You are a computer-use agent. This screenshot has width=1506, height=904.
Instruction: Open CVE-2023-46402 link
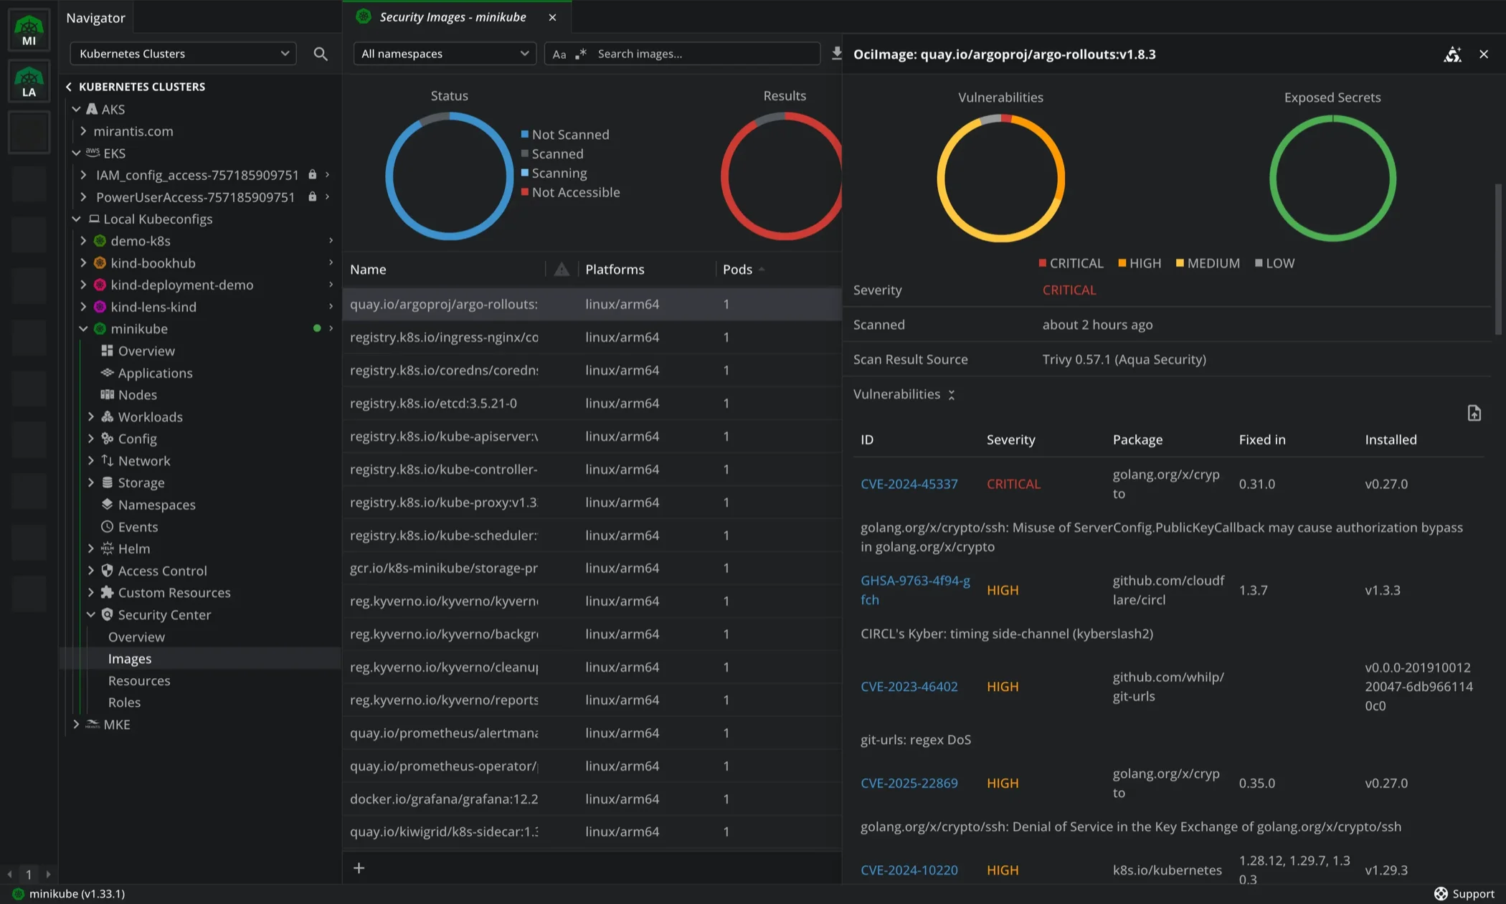909,687
